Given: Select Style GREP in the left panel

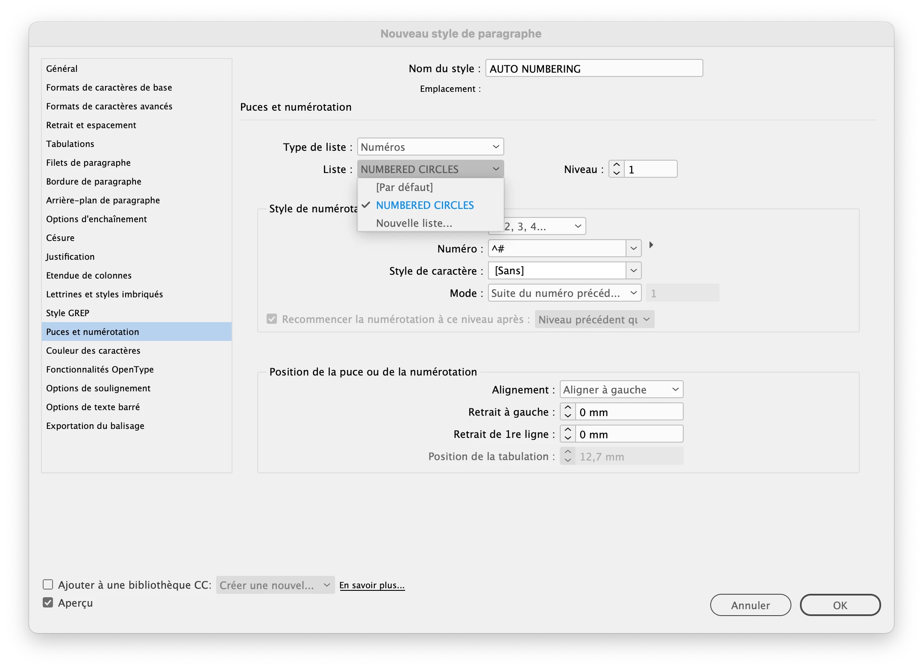Looking at the screenshot, I should (x=68, y=313).
